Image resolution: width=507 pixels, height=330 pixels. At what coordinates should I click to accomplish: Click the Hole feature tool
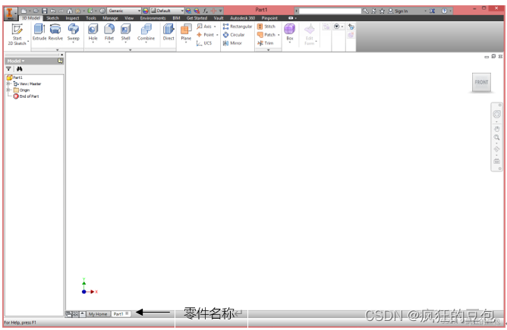pos(93,31)
